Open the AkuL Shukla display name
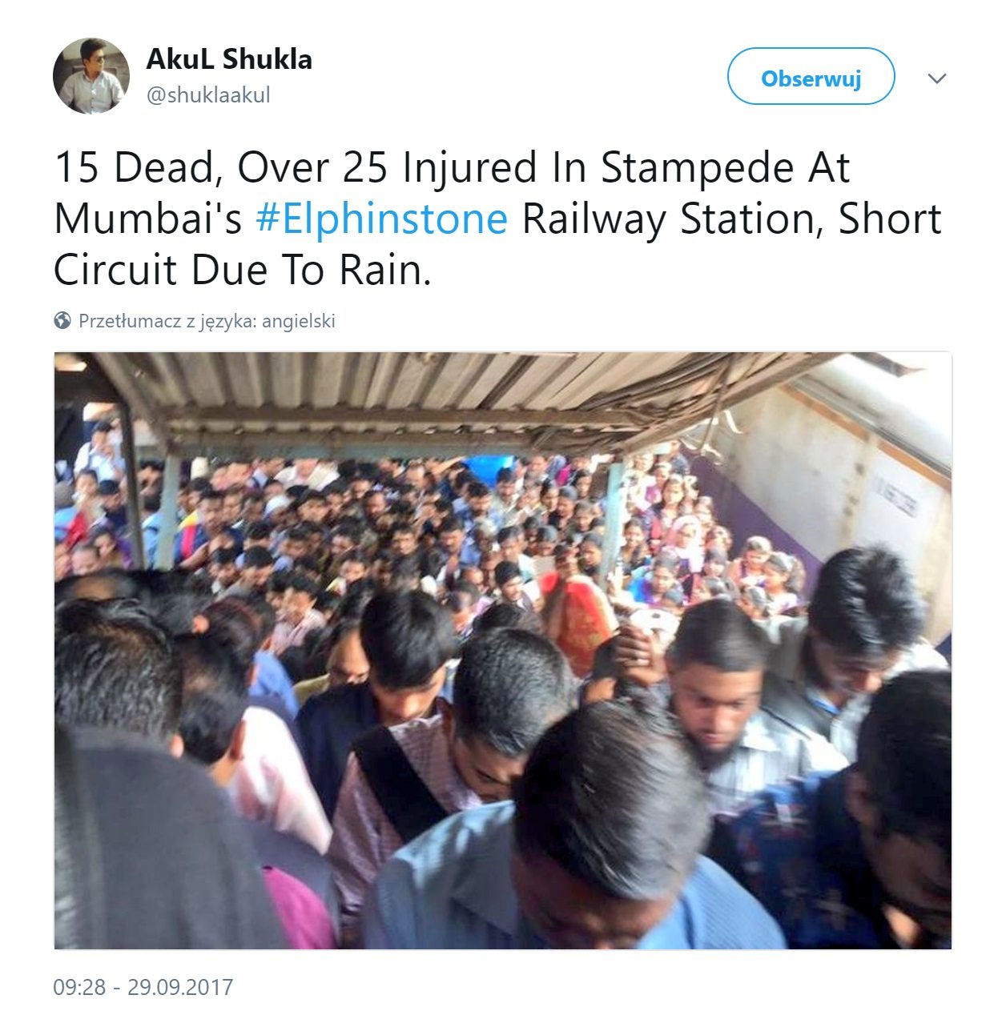Viewport: 1006px width, 1015px height. pyautogui.click(x=229, y=59)
